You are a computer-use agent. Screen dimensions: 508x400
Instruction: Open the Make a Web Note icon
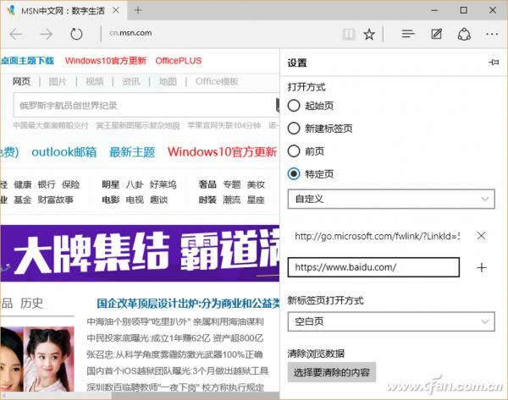(x=436, y=34)
